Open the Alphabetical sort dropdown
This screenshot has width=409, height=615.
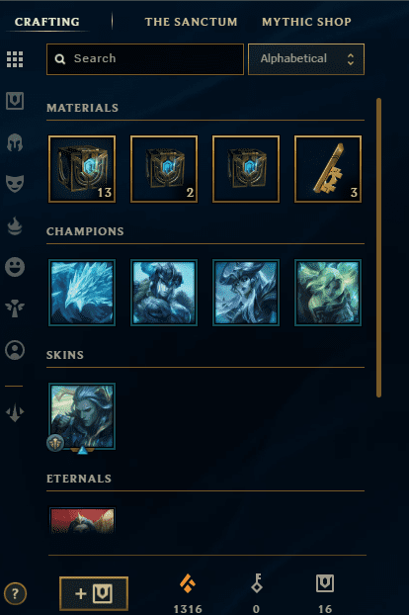click(306, 59)
